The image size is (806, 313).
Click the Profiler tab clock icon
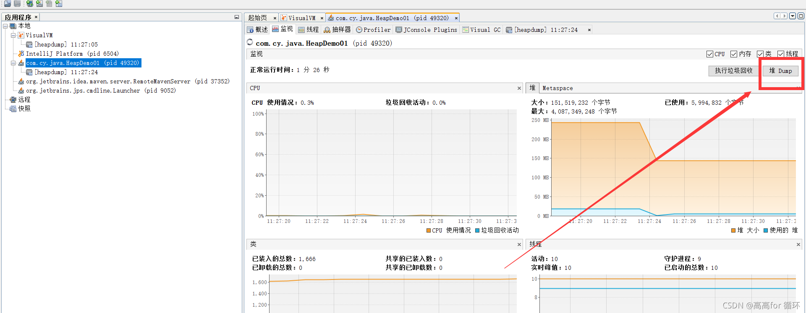pos(359,30)
